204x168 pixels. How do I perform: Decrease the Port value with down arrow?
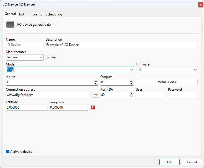(x=131, y=96)
